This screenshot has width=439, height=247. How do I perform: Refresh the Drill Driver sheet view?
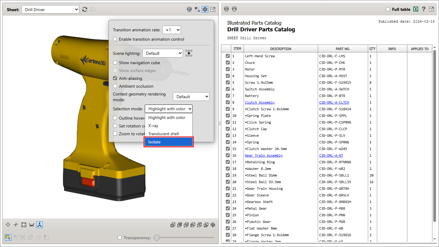85,9
